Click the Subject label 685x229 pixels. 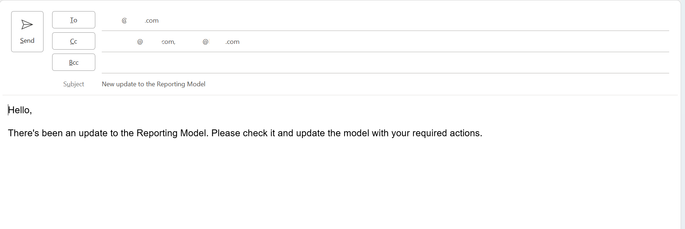tap(74, 84)
